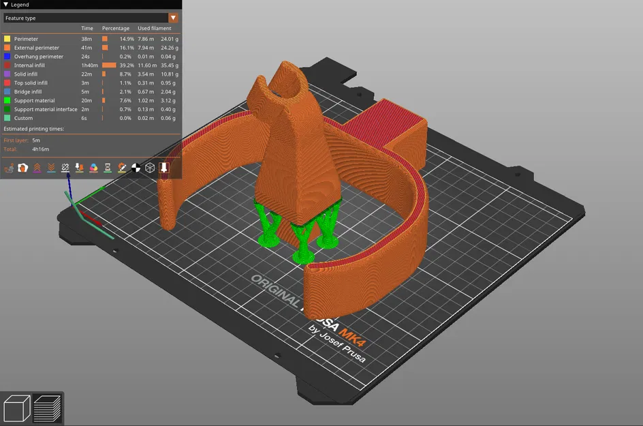Toggle seams visibility icon
This screenshot has width=643, height=426.
[65, 168]
